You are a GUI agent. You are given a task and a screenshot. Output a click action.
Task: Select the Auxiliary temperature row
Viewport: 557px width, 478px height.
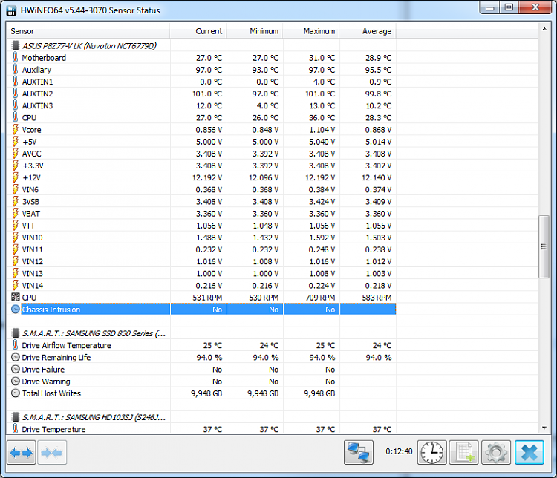[201, 70]
